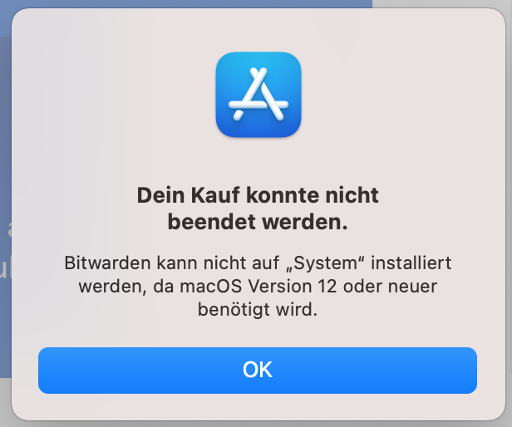Click the last line "benötigt wird."
Image resolution: width=512 pixels, height=427 pixels.
tap(258, 310)
